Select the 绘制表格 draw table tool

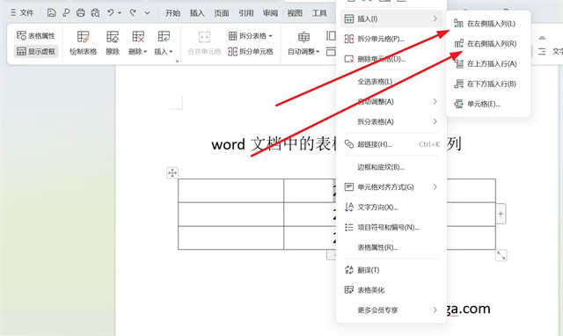(84, 43)
